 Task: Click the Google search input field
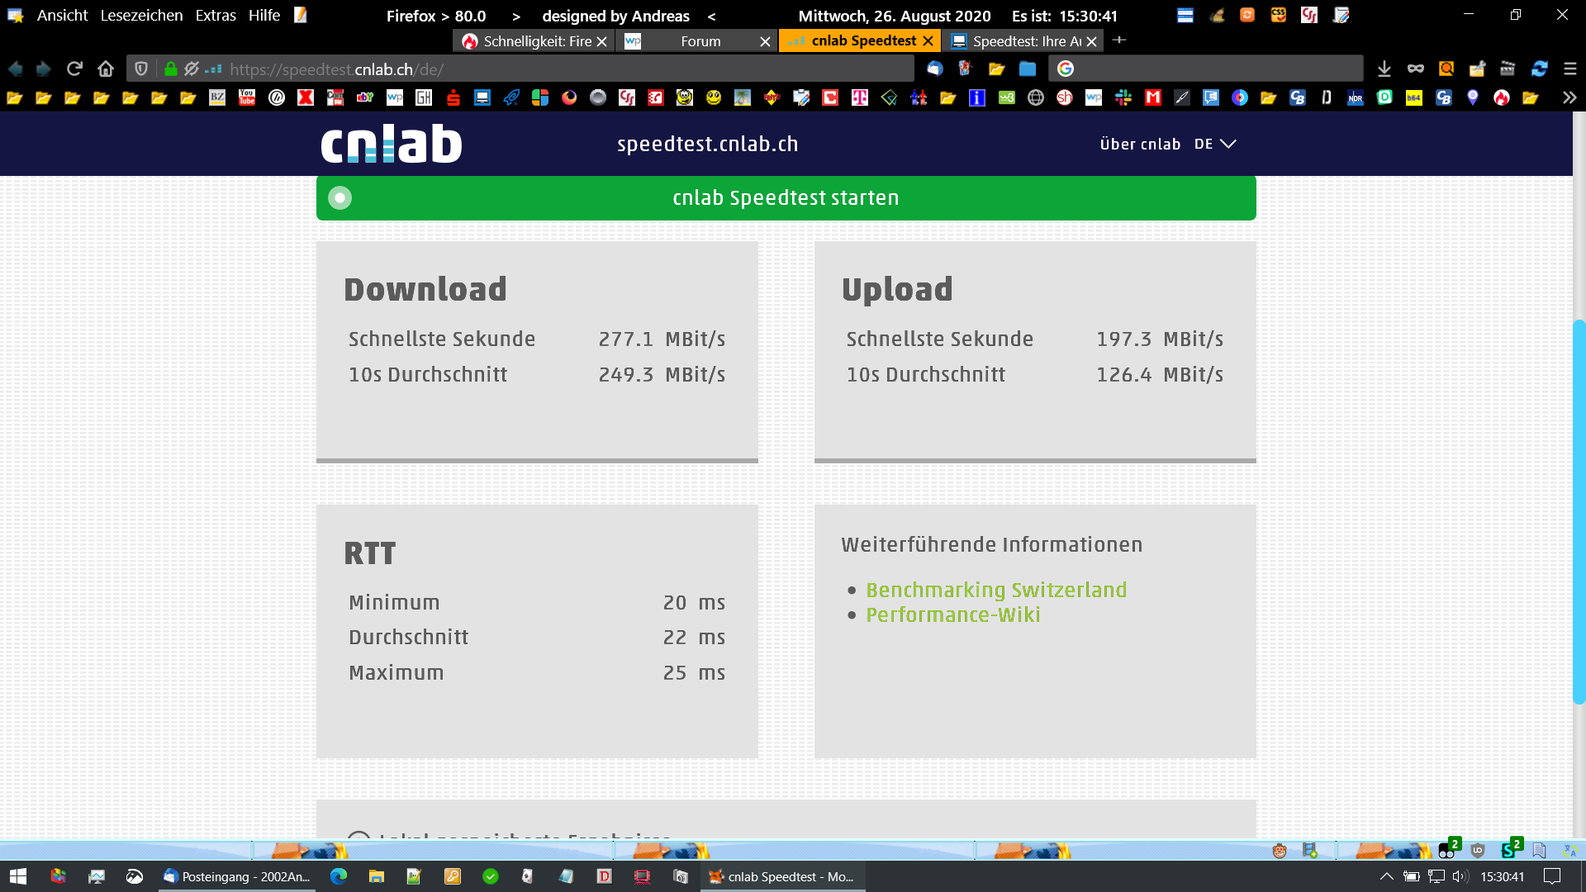tap(1214, 69)
